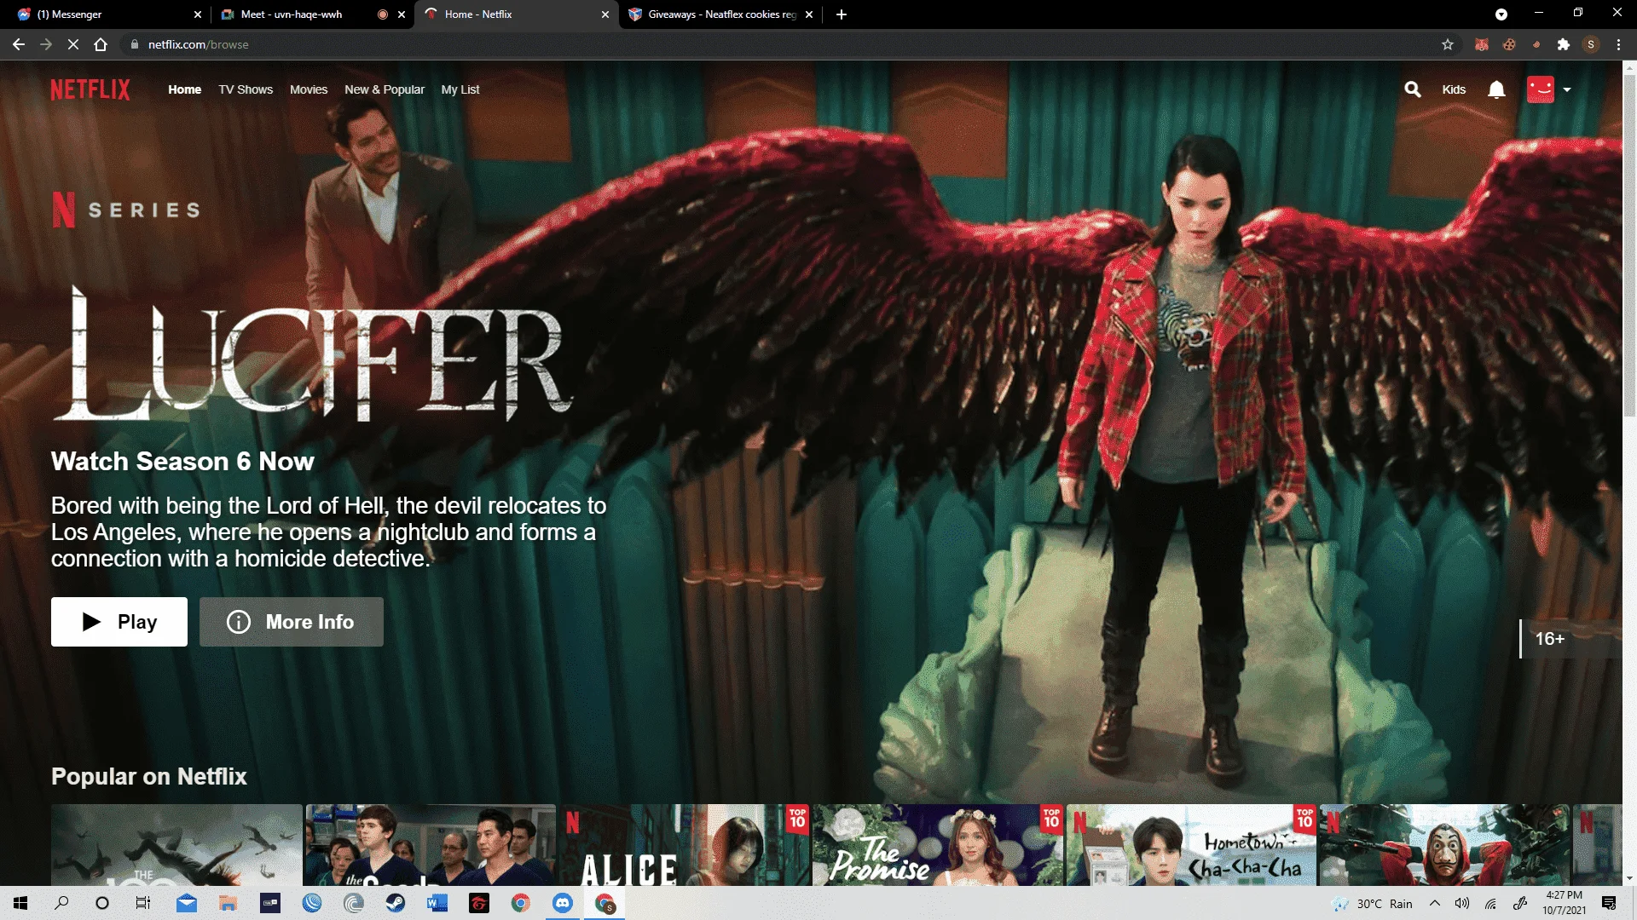
Task: Open the cookie editor extension
Action: click(1509, 44)
